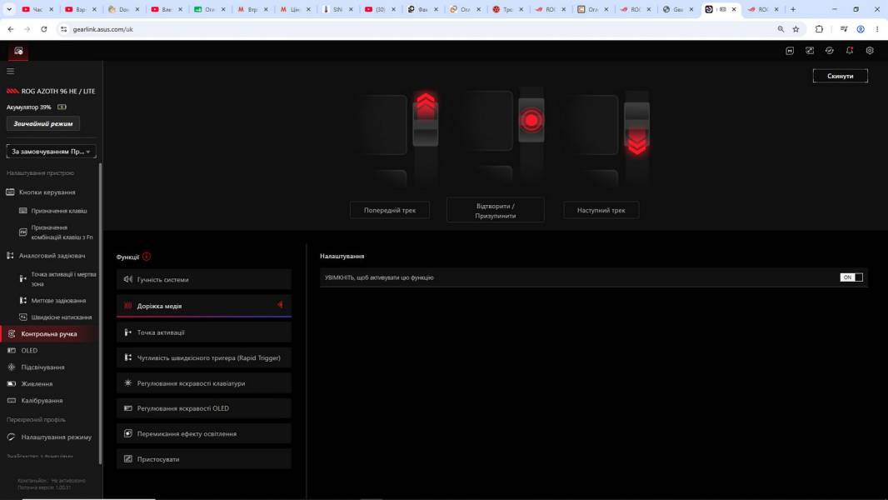Click the macro icon in top bar
The height and width of the screenshot is (500, 888).
point(790,50)
